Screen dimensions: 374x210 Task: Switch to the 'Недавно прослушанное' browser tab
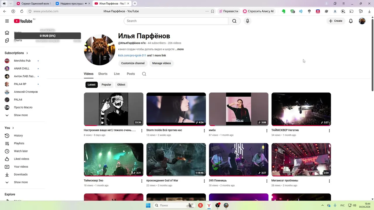coord(73,3)
